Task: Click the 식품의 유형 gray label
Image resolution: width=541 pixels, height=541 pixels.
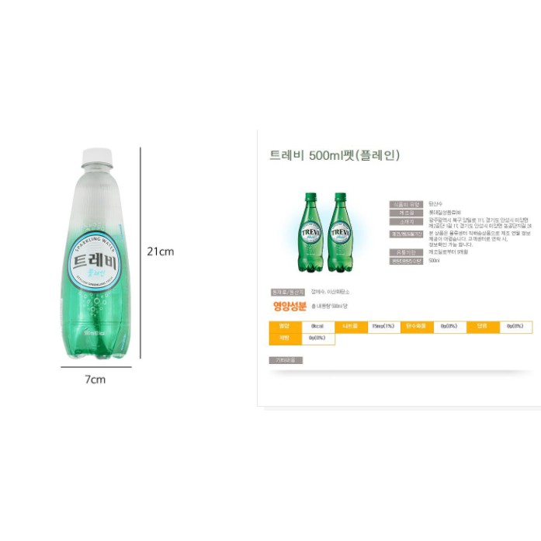Action: (x=406, y=204)
